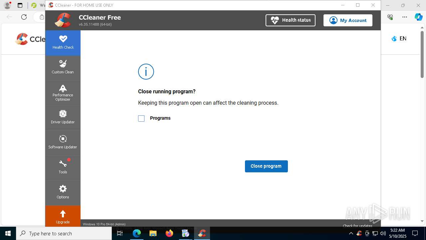
Task: Refresh the Edge page
Action: 24,17
